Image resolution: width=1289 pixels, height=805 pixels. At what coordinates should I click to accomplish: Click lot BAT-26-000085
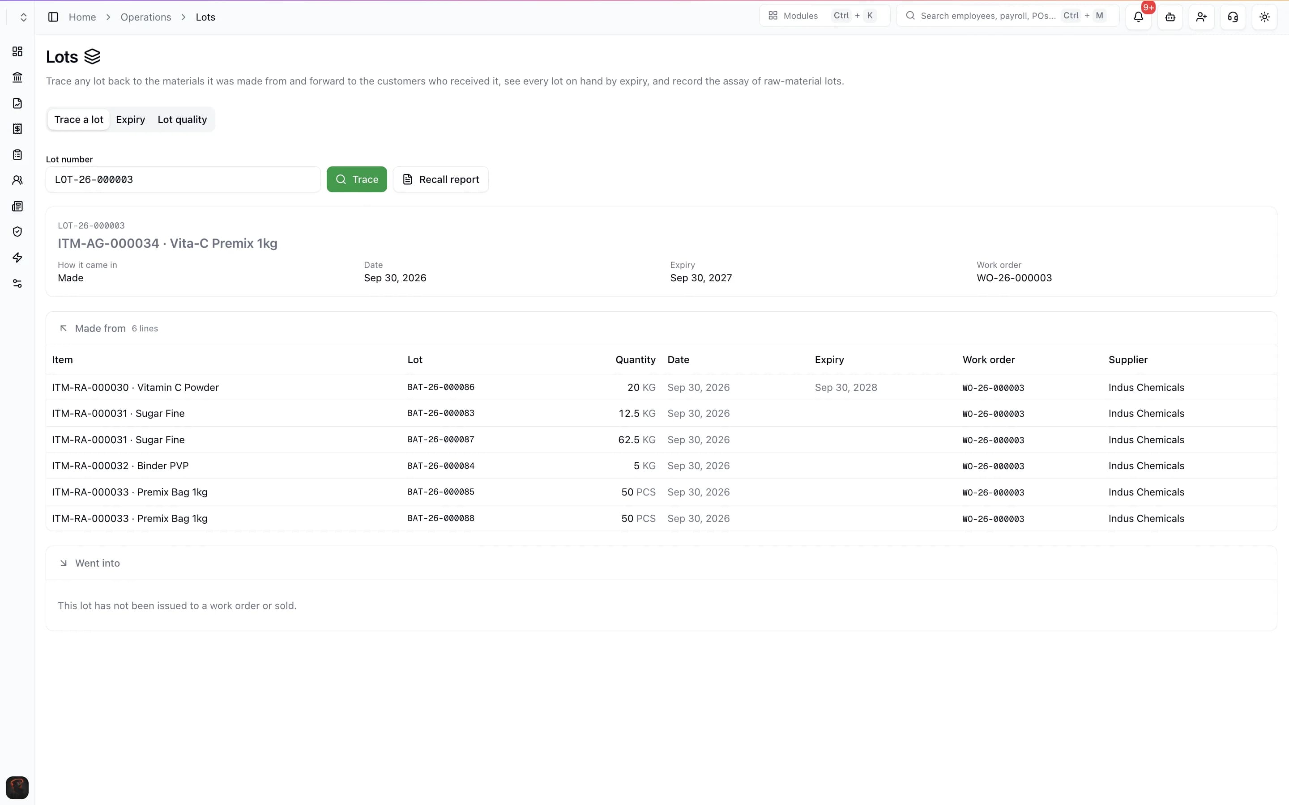[x=441, y=492]
